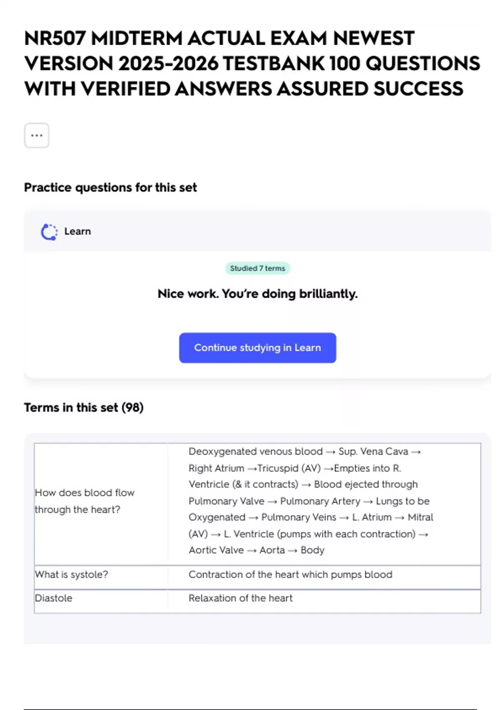Screen dimensions: 501x710
Task: Select the blood flow through heart term
Action: [85, 501]
